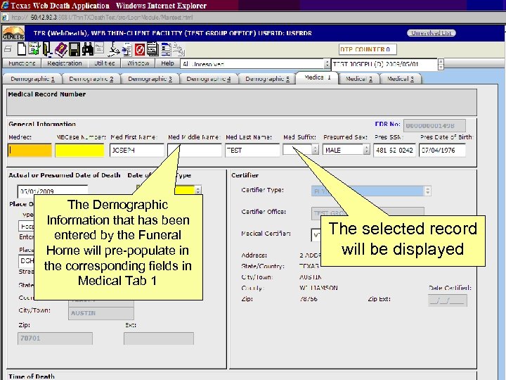Click the yellow MECase Number field
Image resolution: width=506 pixels, height=380 pixels.
[79, 151]
